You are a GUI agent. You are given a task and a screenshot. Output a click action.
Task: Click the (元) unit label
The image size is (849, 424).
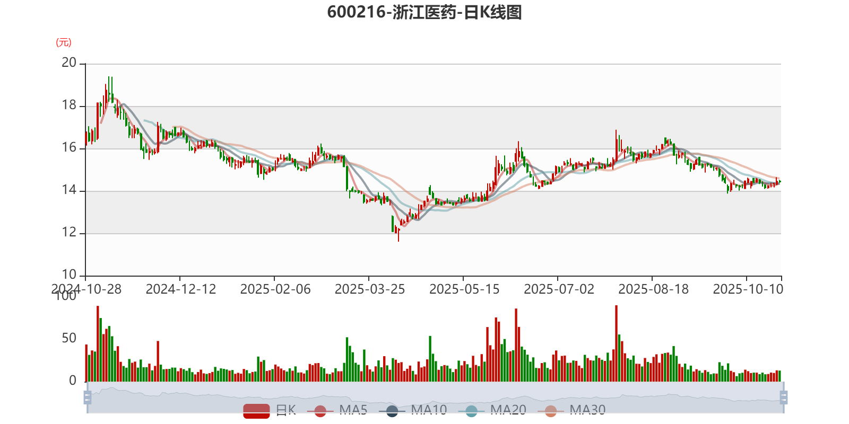tap(64, 42)
